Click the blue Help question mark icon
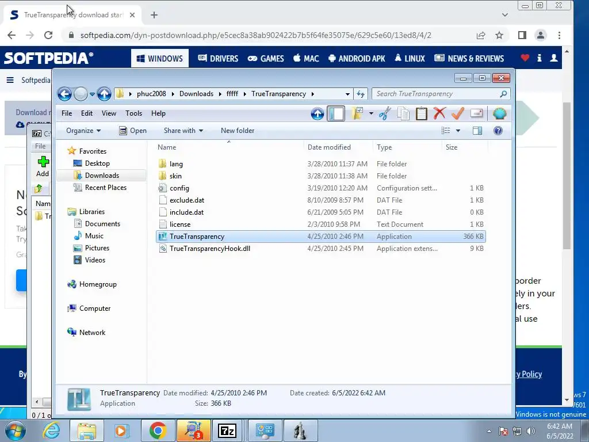The width and height of the screenshot is (589, 442). pos(498,131)
